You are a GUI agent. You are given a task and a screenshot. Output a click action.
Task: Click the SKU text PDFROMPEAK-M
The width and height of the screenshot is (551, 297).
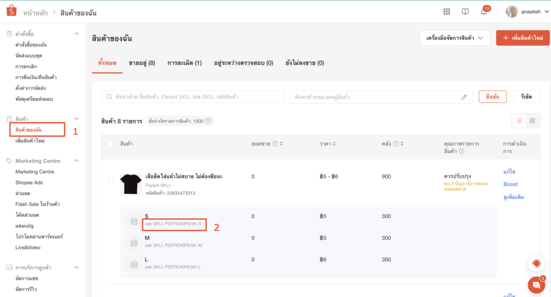[x=183, y=245]
